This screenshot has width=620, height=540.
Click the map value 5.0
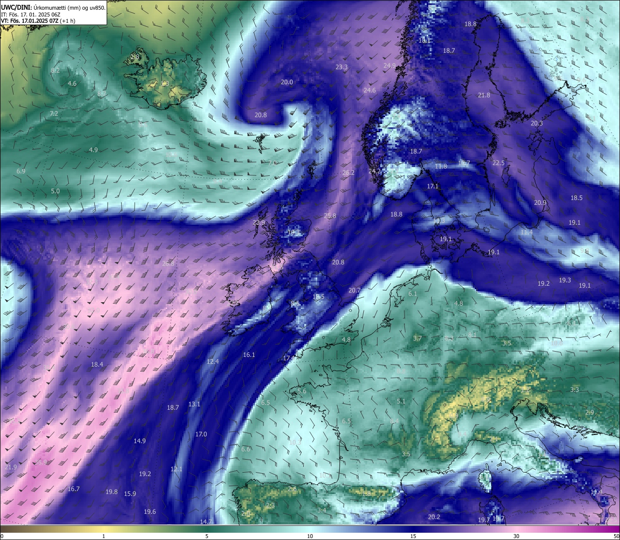[x=55, y=191]
